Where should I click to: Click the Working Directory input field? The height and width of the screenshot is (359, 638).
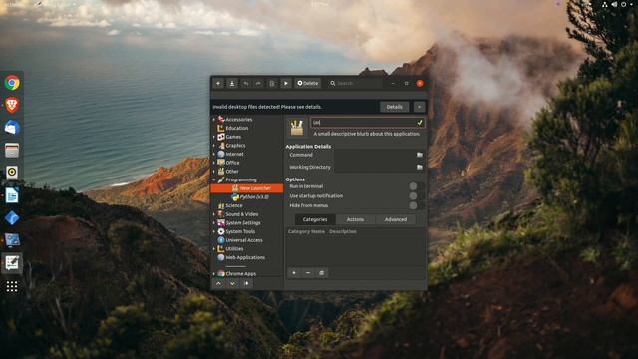point(374,167)
